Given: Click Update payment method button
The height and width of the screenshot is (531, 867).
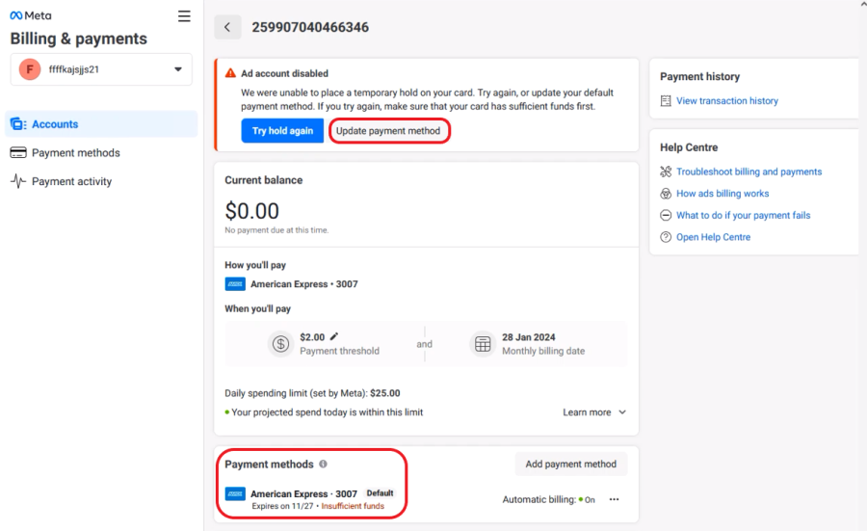Looking at the screenshot, I should (x=388, y=131).
